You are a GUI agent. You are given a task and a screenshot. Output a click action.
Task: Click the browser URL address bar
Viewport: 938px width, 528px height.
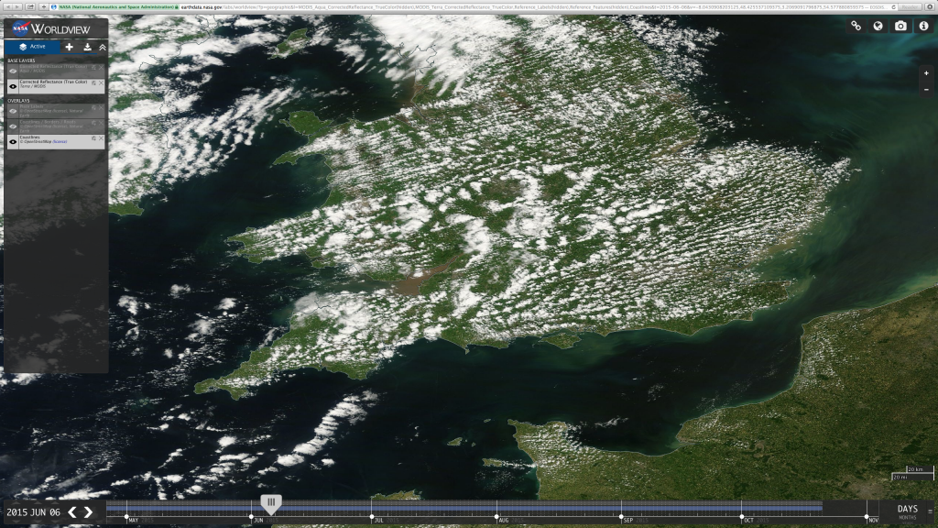473,7
